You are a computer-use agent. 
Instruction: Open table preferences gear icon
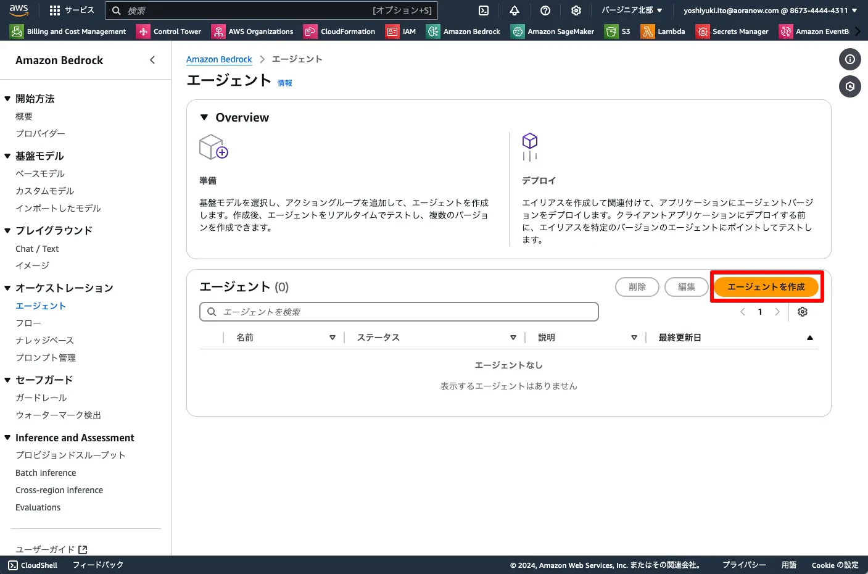pyautogui.click(x=803, y=312)
